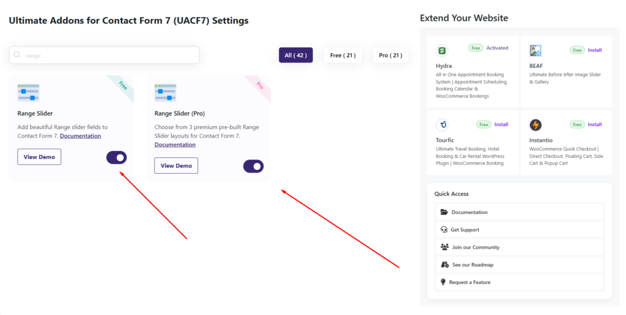Click the Hydra plugin icon

click(x=441, y=51)
